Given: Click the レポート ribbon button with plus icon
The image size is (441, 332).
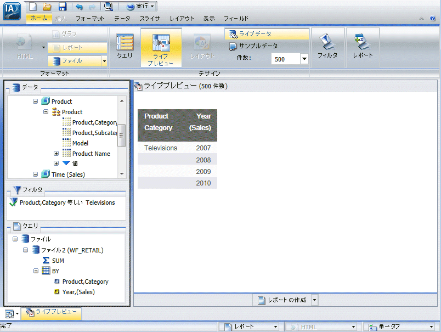Looking at the screenshot, I should (363, 47).
